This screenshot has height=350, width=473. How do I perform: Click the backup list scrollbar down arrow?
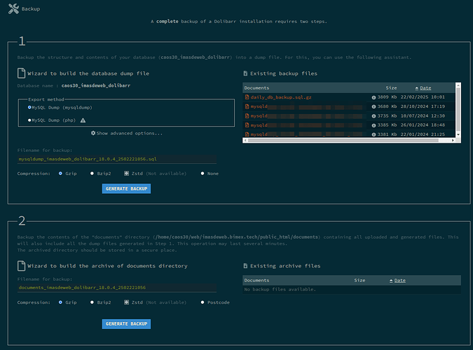(x=458, y=134)
